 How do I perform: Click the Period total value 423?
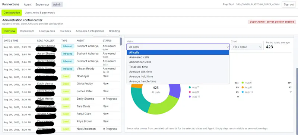[x=269, y=47]
